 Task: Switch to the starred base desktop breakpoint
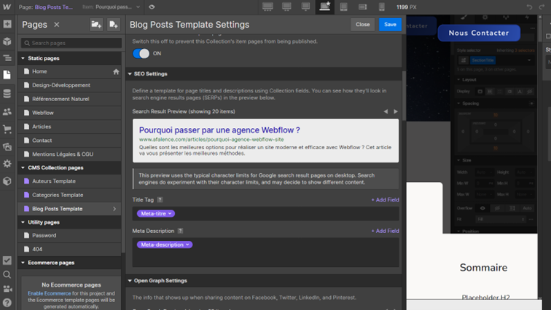click(325, 7)
